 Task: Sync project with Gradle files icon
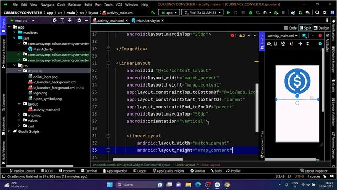tap(293, 13)
